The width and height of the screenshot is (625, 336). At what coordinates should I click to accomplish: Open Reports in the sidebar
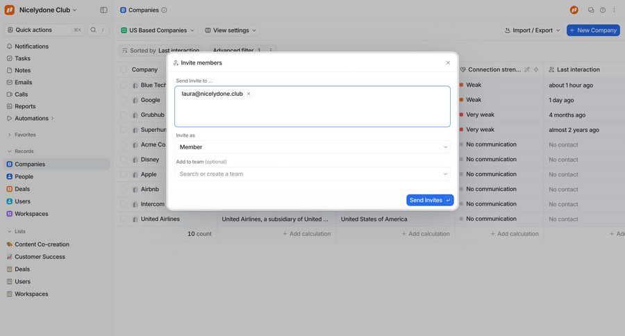tap(57, 106)
